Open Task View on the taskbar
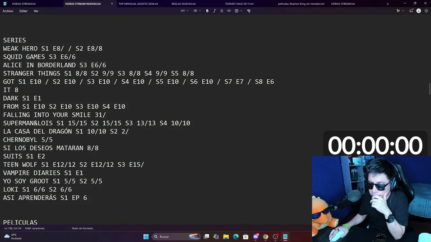 pyautogui.click(x=206, y=237)
